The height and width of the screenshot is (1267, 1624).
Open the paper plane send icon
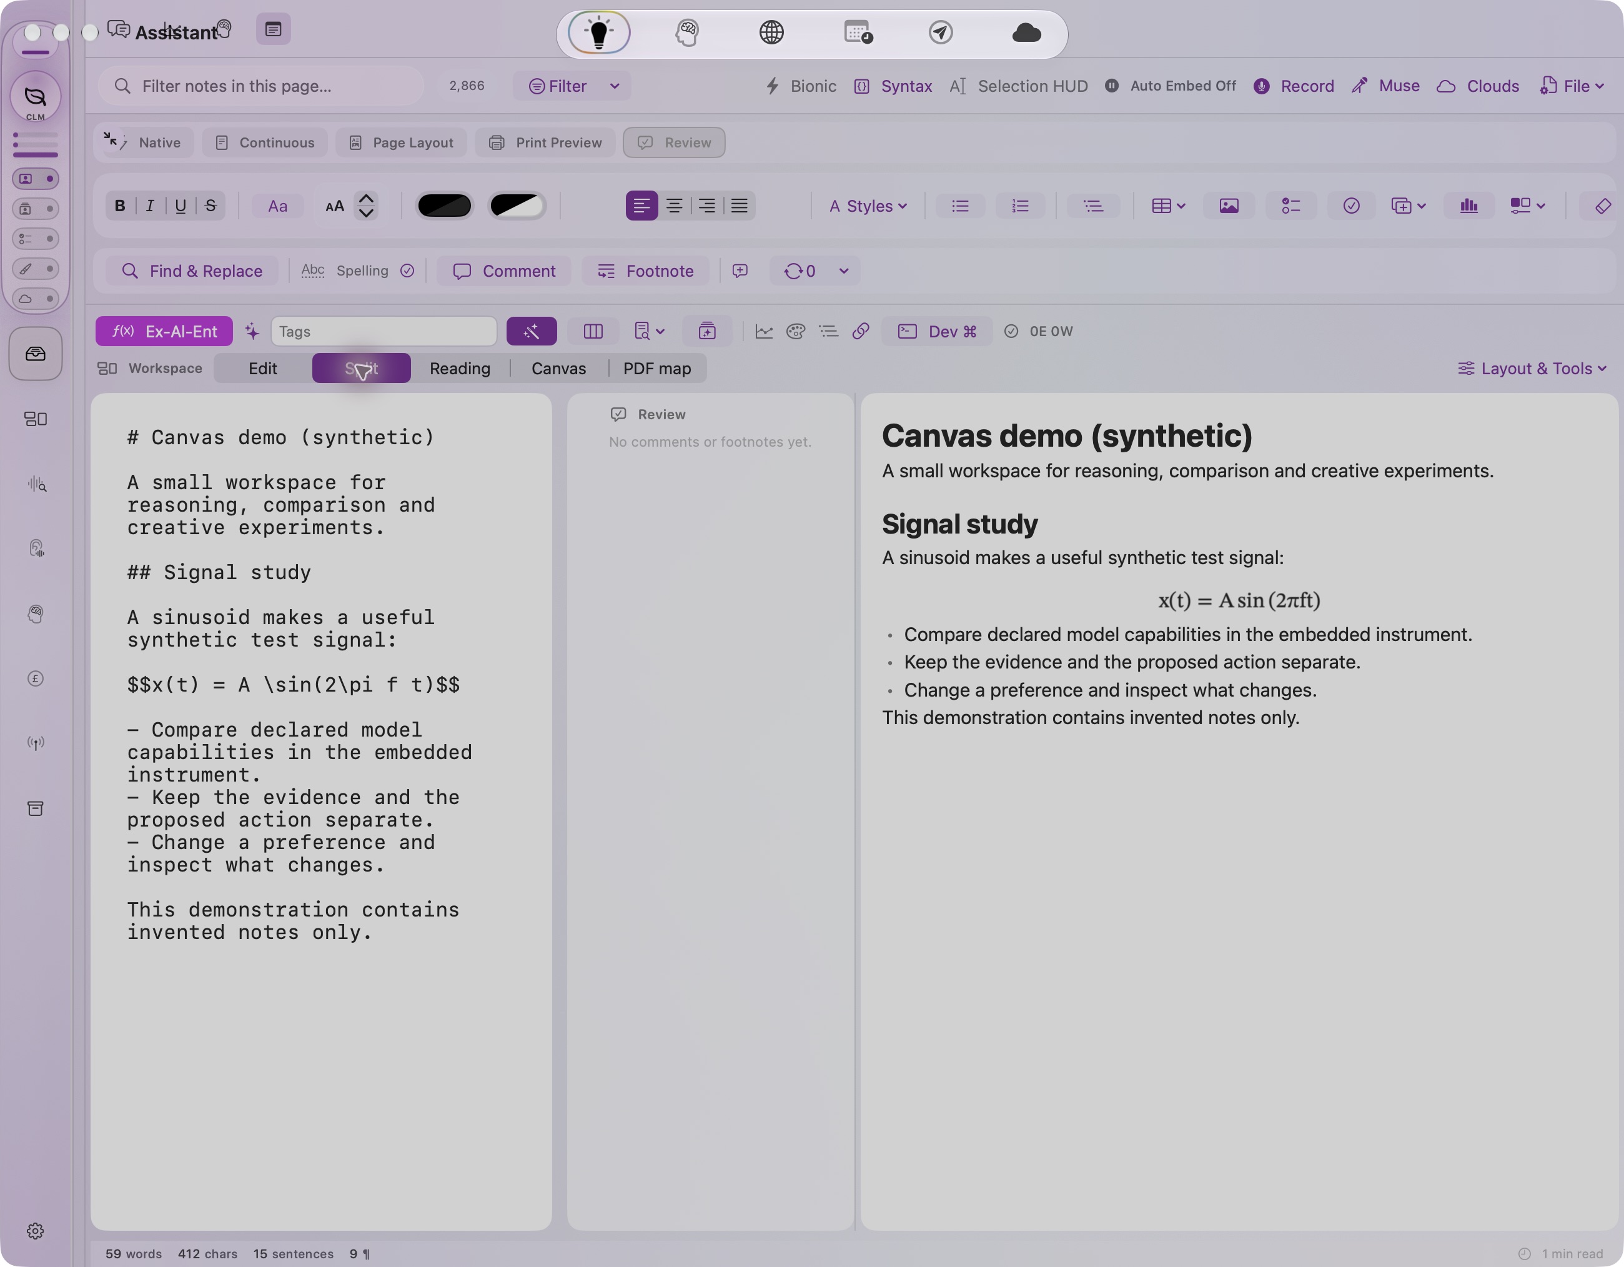pyautogui.click(x=941, y=34)
